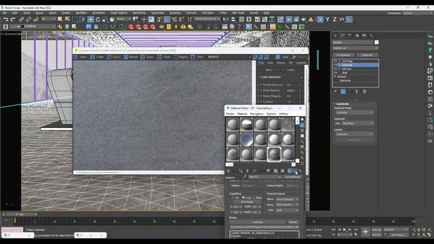Toggle visibility eye of UVW Map modifier
This screenshot has height=244, width=434.
point(335,61)
